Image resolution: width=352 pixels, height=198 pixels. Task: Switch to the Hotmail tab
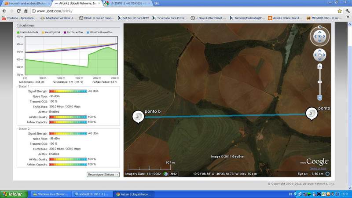tap(26, 4)
